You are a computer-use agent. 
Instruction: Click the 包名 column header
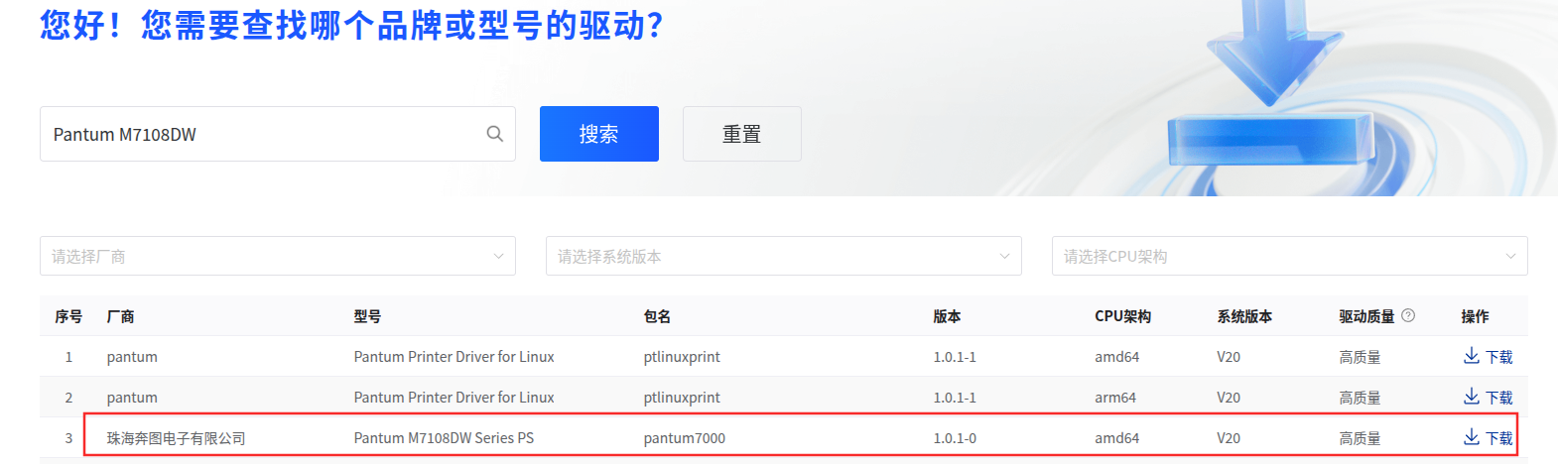[x=657, y=316]
